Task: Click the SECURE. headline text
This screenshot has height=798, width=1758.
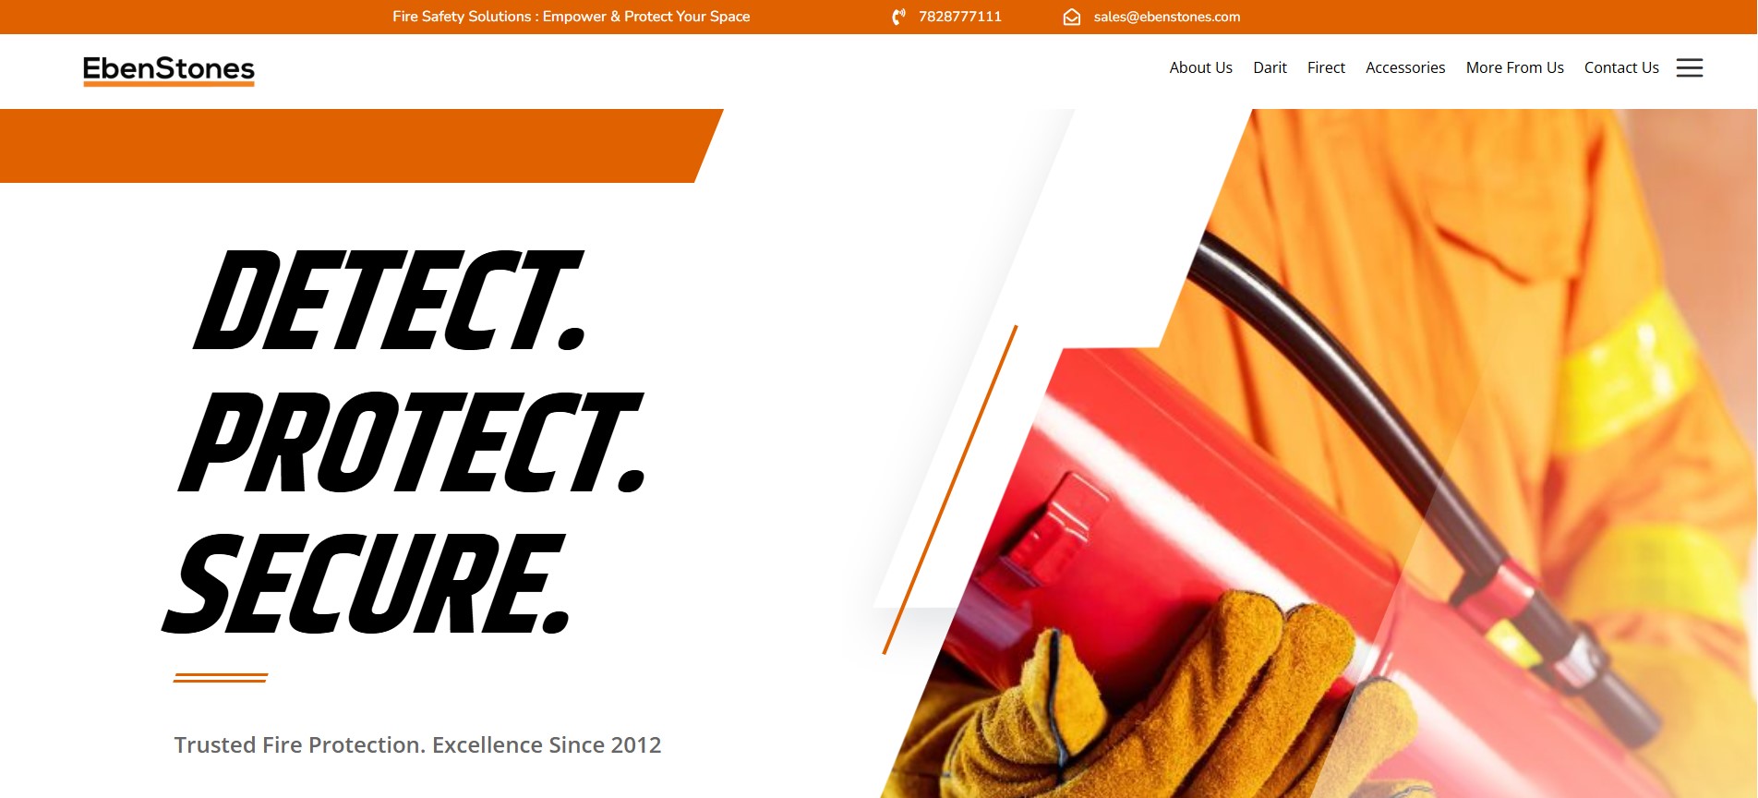Action: coord(367,584)
